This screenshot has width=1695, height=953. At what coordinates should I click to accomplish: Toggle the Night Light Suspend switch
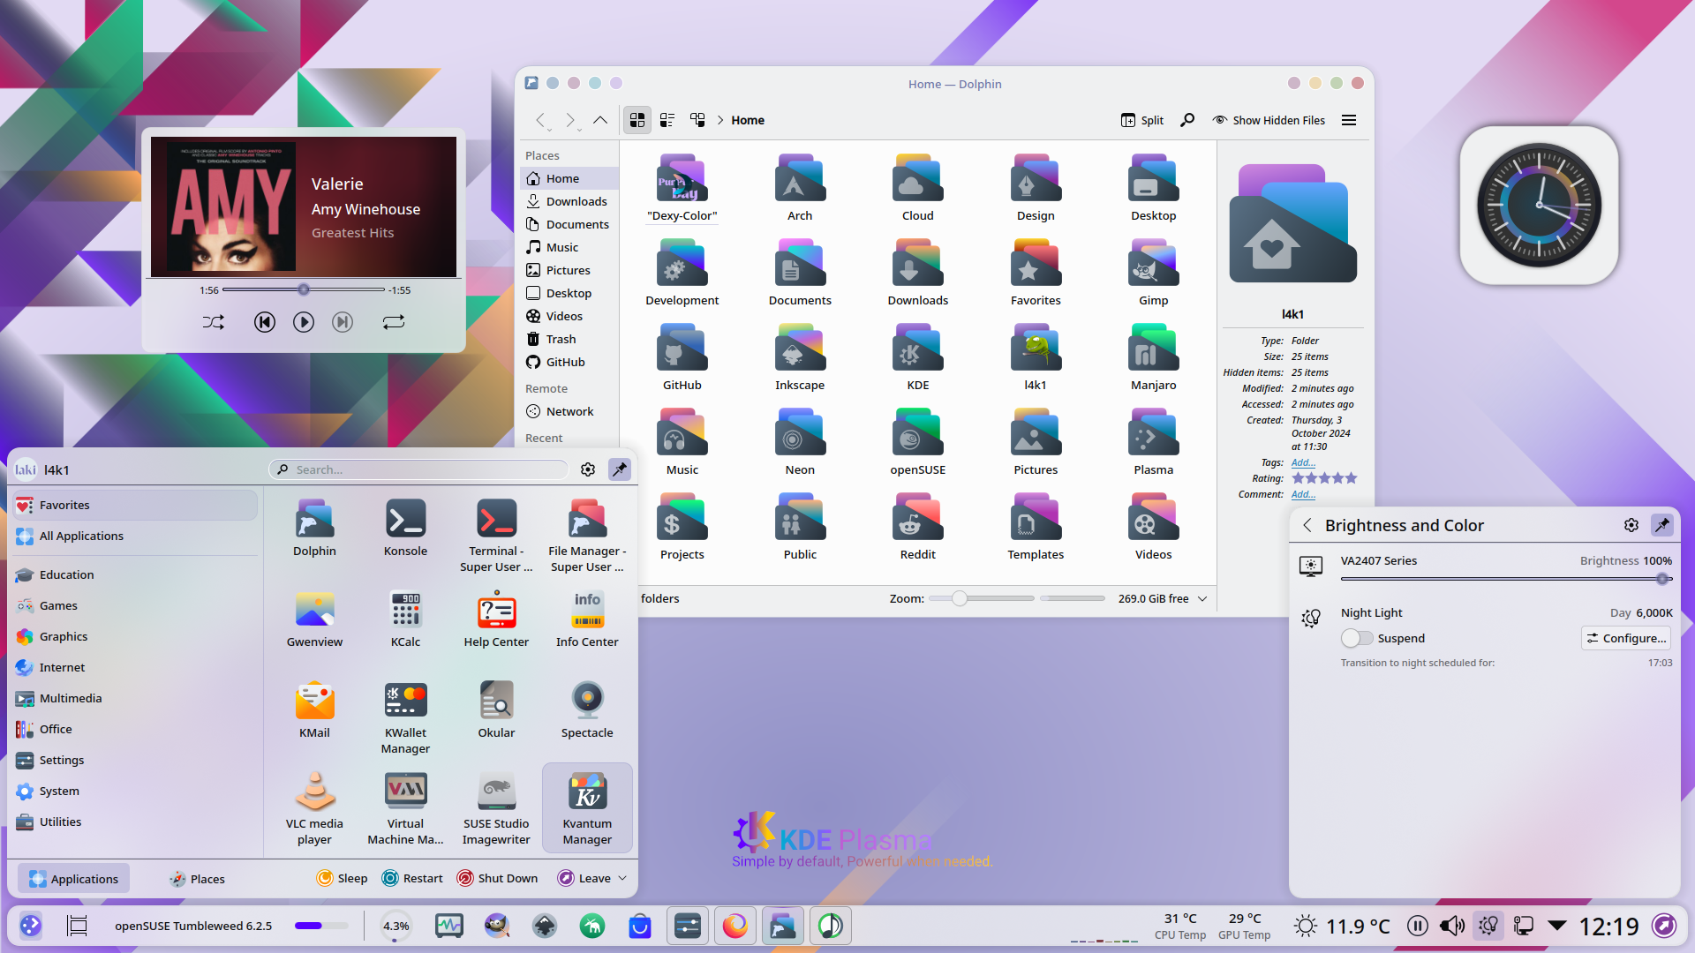1357,638
